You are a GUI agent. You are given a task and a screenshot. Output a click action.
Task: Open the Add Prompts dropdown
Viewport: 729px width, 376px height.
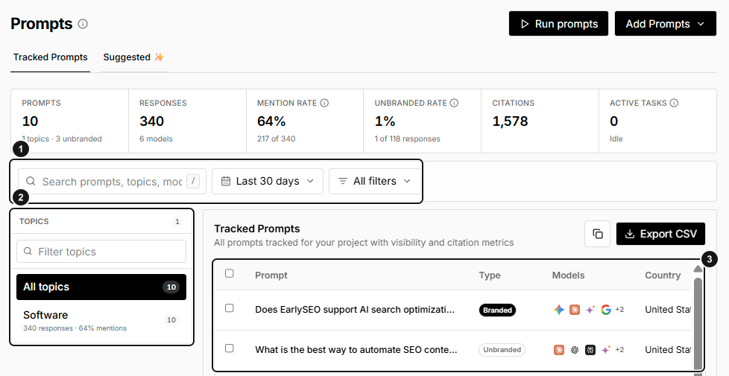pyautogui.click(x=666, y=24)
